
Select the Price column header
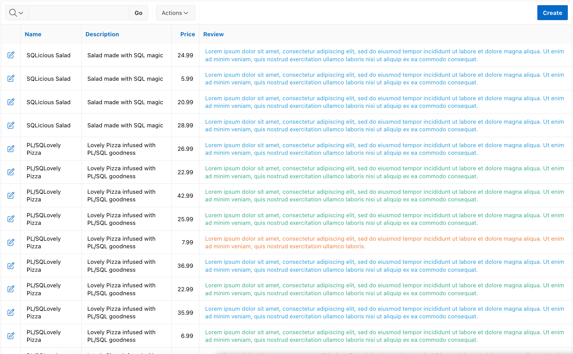tap(187, 34)
